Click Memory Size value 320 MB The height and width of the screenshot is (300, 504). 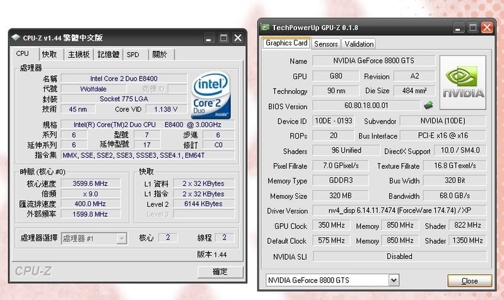tap(341, 195)
